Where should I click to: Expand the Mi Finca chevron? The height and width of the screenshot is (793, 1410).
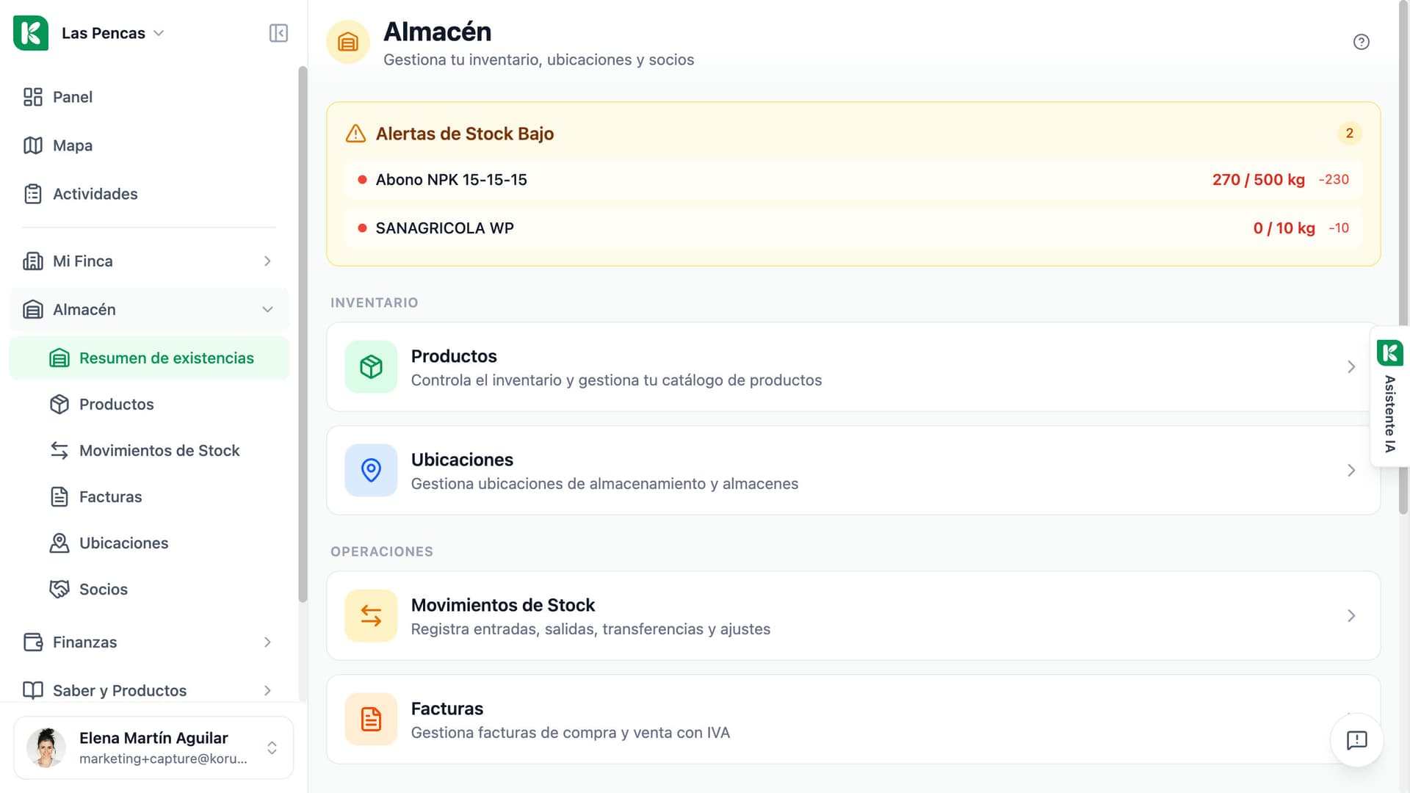coord(267,261)
